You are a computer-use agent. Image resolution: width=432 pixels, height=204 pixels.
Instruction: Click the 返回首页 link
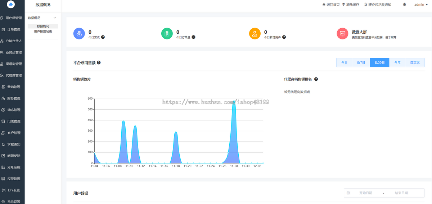click(x=331, y=5)
